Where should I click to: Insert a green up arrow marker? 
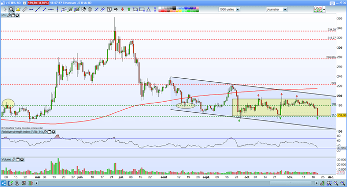[x=129, y=10]
